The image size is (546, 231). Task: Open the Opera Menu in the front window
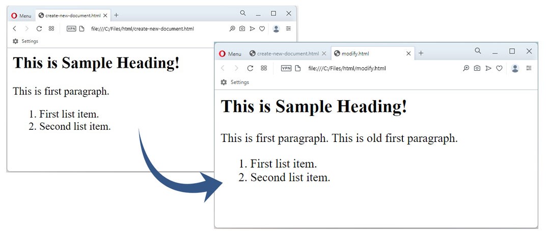pos(230,54)
